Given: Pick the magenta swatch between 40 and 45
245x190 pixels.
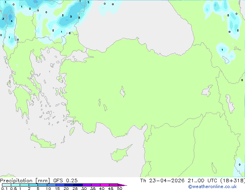Looking at the screenshot, I should [x=105, y=185].
